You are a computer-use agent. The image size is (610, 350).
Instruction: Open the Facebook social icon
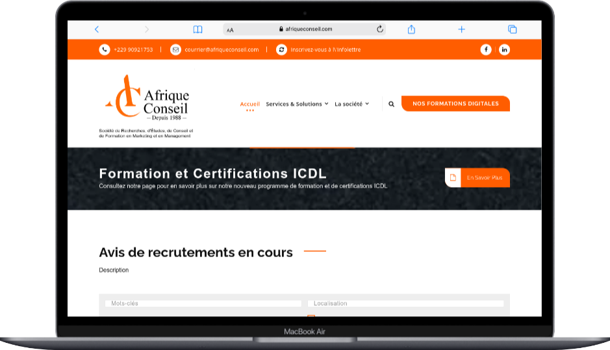[486, 49]
